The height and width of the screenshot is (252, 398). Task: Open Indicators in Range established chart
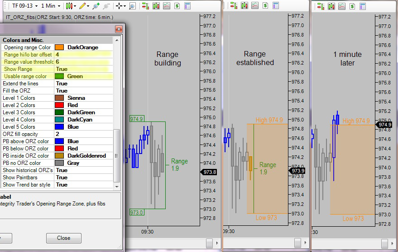click(255, 5)
